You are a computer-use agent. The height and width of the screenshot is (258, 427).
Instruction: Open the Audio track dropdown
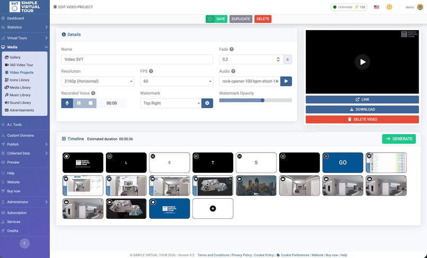click(250, 81)
